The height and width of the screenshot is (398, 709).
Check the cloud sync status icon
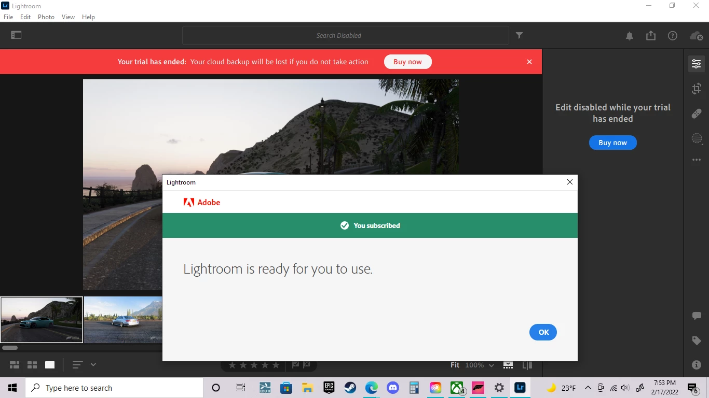(696, 36)
